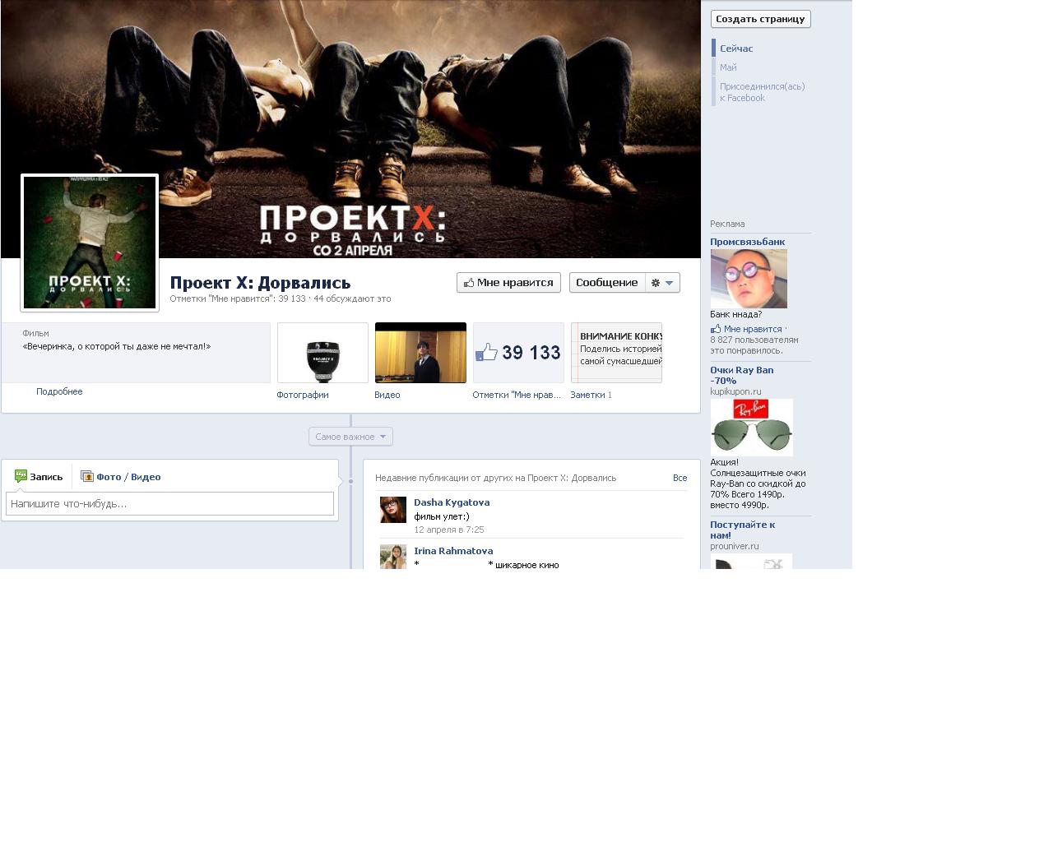Click the Все link in recent posts
1053x842 pixels.
(x=680, y=478)
